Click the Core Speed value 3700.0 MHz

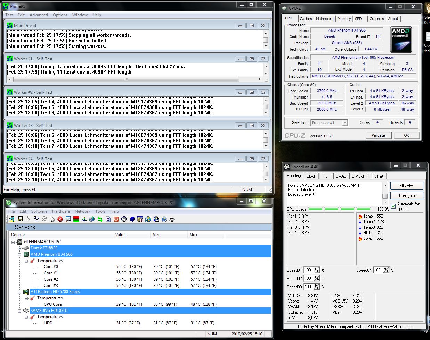(327, 91)
